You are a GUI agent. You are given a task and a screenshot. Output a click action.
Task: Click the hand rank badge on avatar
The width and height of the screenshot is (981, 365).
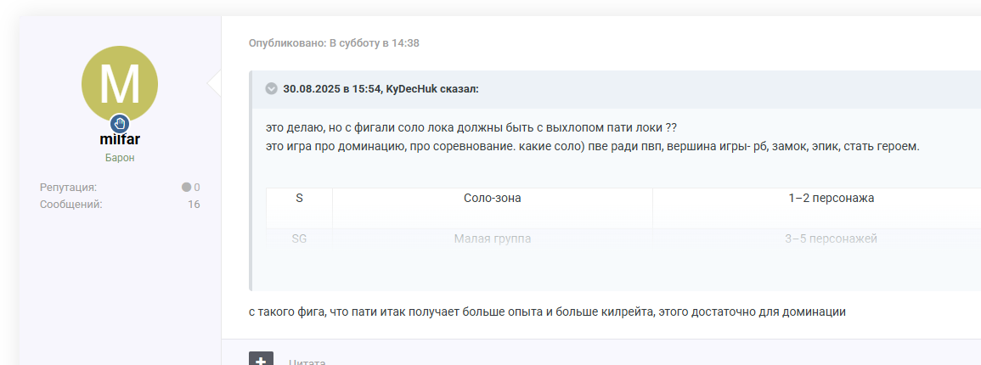120,123
